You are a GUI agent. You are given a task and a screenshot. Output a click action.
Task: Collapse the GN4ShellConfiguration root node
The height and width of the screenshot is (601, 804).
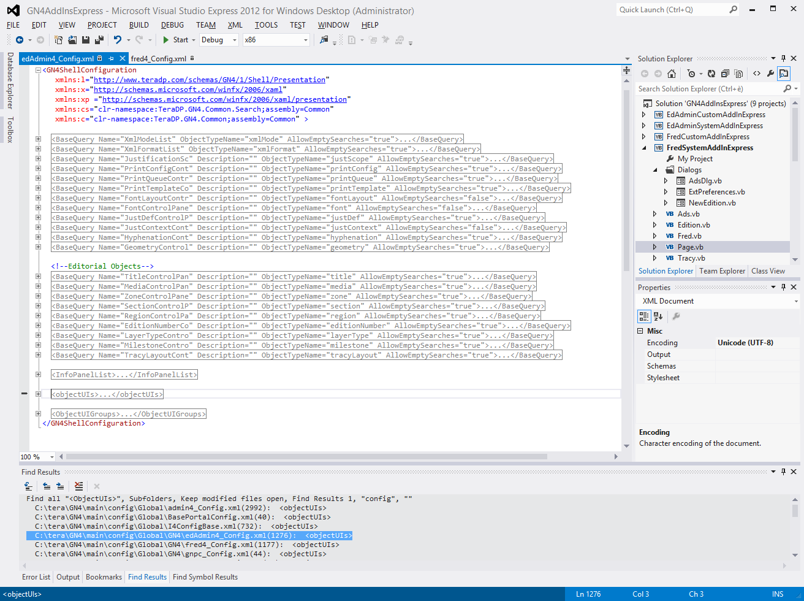[38, 71]
